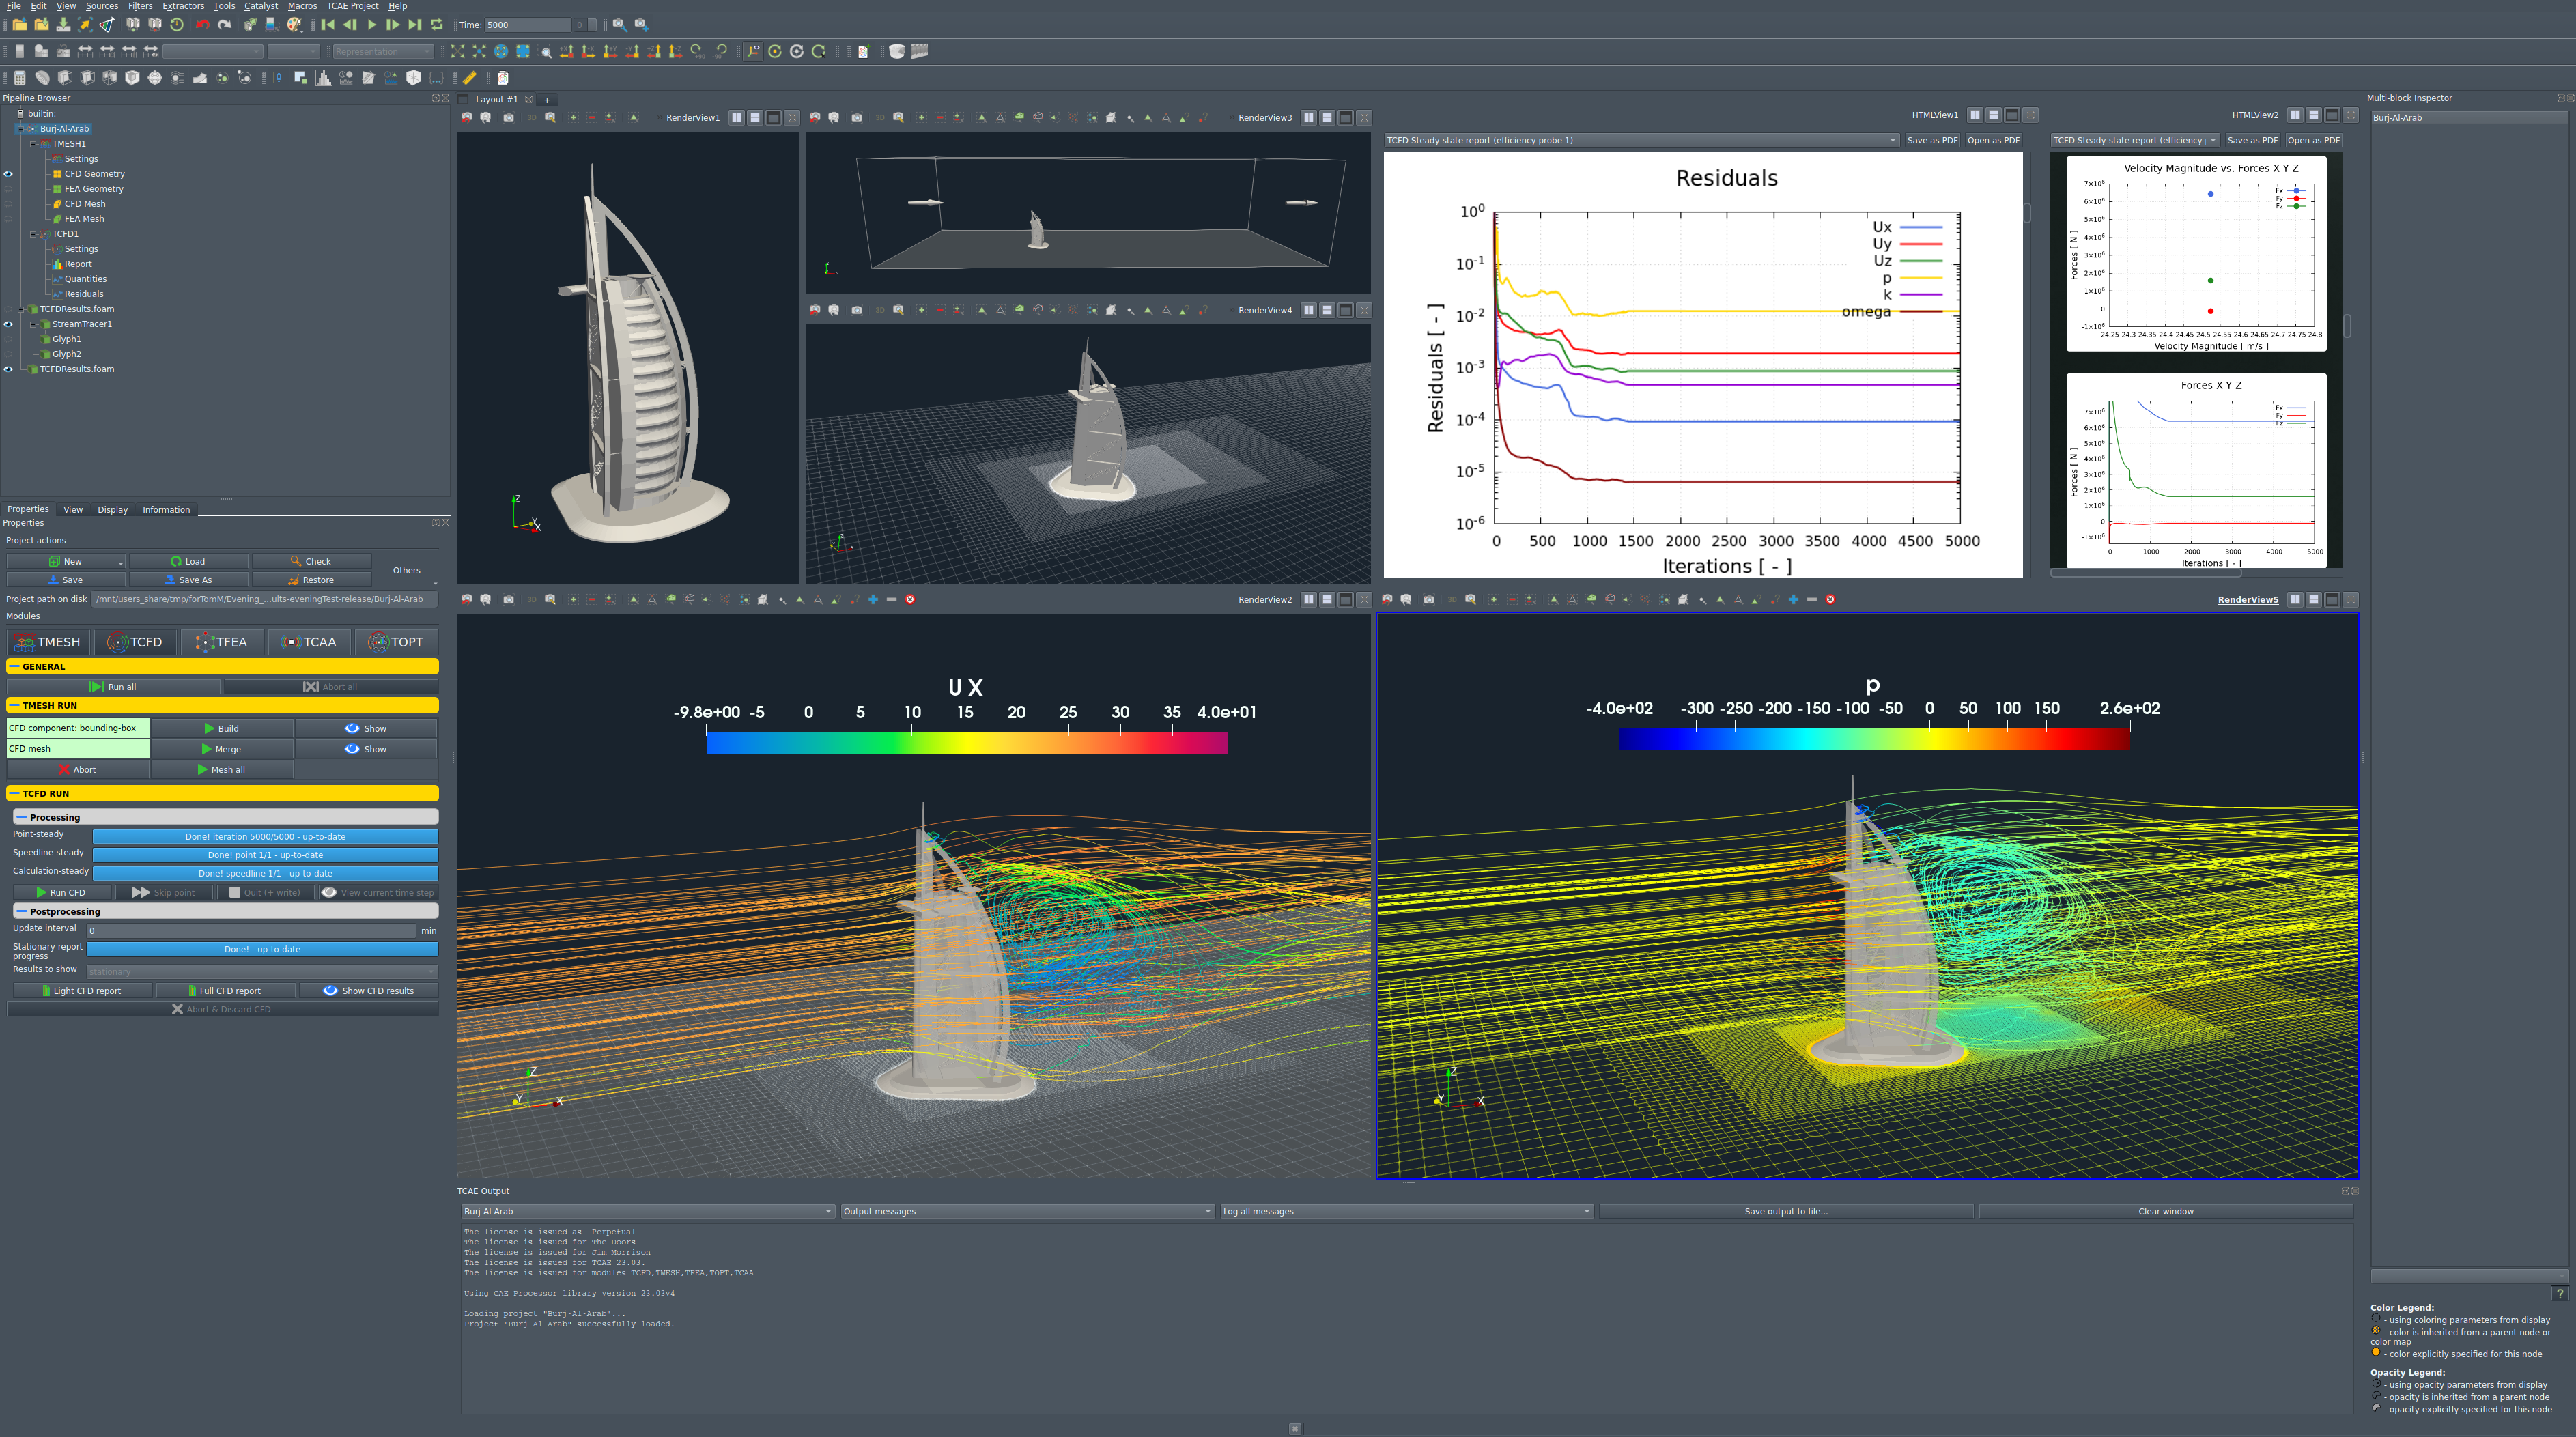Click the Play animation button
The height and width of the screenshot is (1437, 2576).
(x=371, y=25)
